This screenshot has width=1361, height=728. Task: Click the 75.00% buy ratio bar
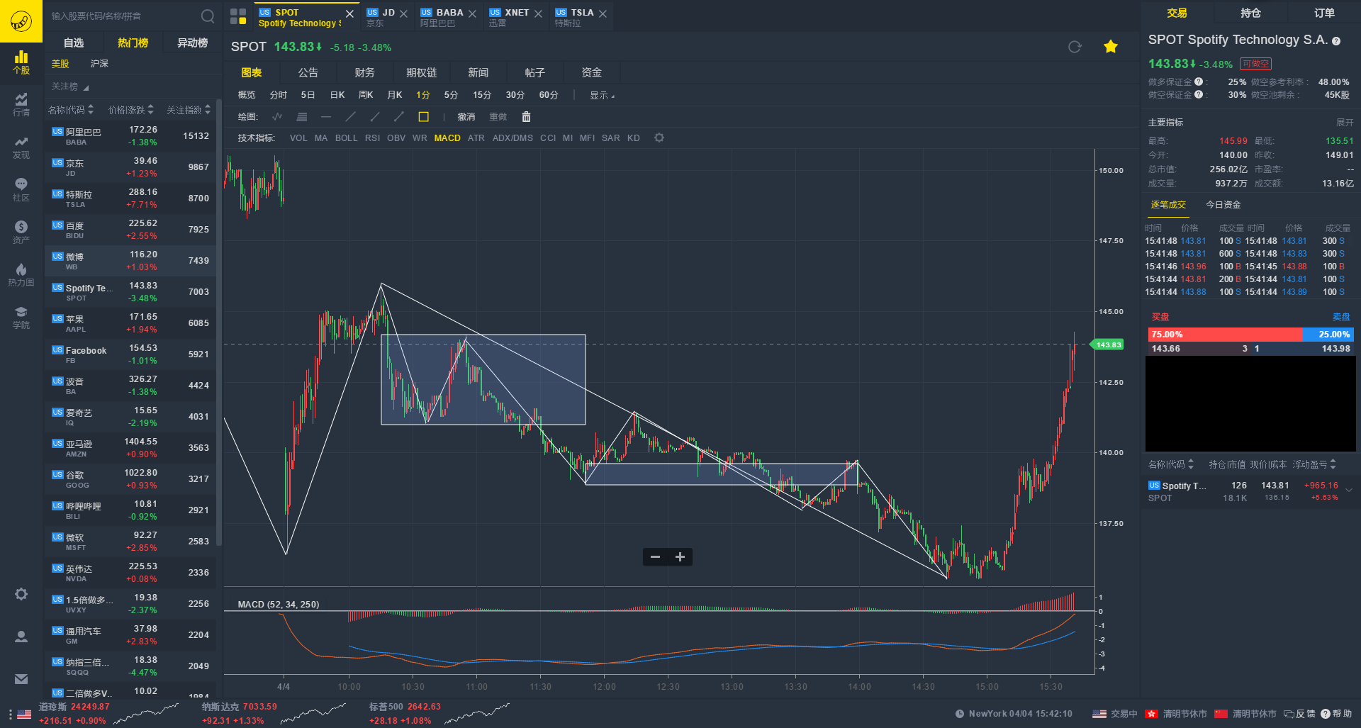[1225, 335]
